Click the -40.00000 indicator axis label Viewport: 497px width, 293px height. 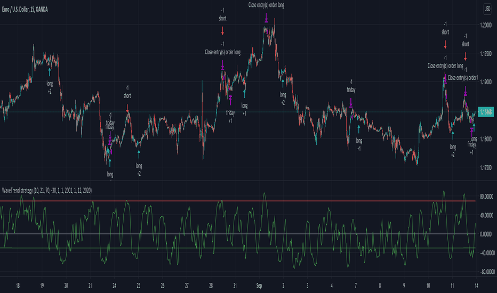pyautogui.click(x=486, y=253)
